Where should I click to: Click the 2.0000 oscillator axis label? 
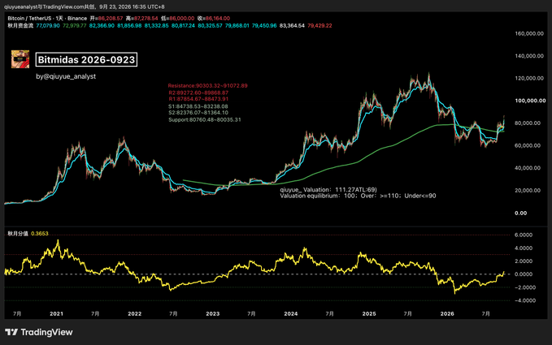[524, 261]
